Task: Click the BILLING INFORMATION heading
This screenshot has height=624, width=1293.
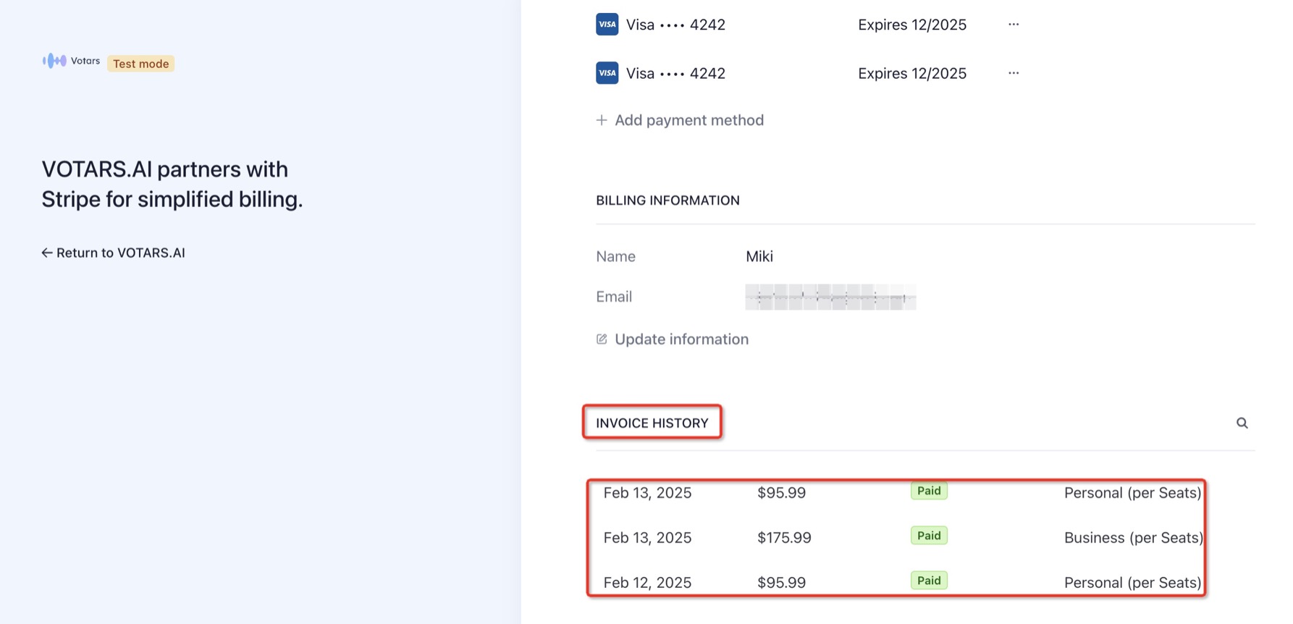Action: point(667,201)
